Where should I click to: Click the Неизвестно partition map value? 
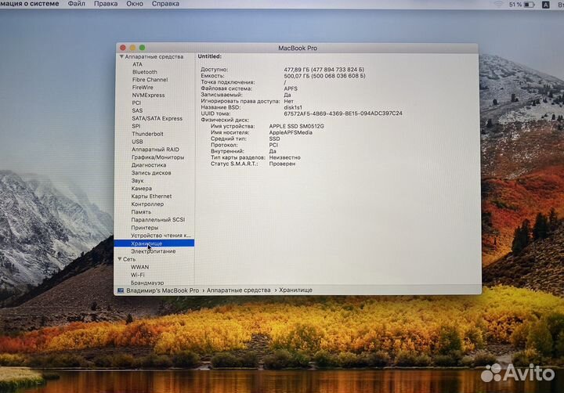point(285,157)
